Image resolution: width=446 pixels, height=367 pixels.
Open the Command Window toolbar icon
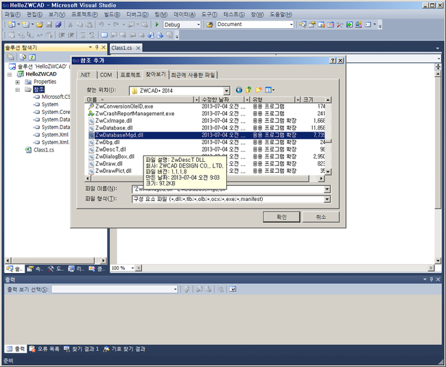click(368, 25)
